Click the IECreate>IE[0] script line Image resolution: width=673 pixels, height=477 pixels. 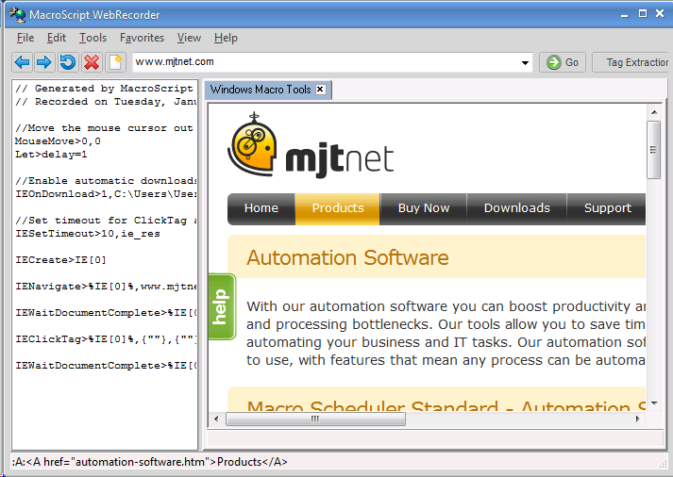(60, 260)
